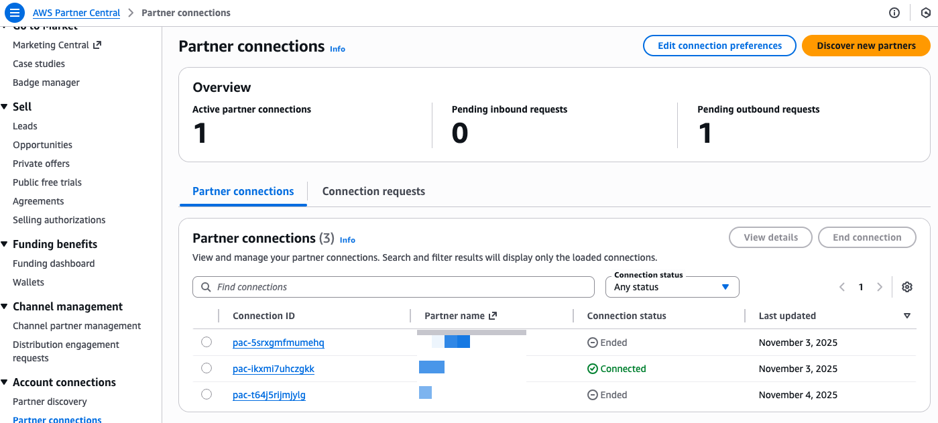The width and height of the screenshot is (938, 423).
Task: Click the Discover new partners button
Action: (x=866, y=46)
